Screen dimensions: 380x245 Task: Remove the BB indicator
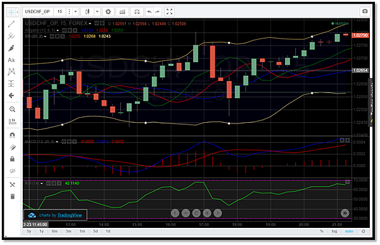point(63,36)
